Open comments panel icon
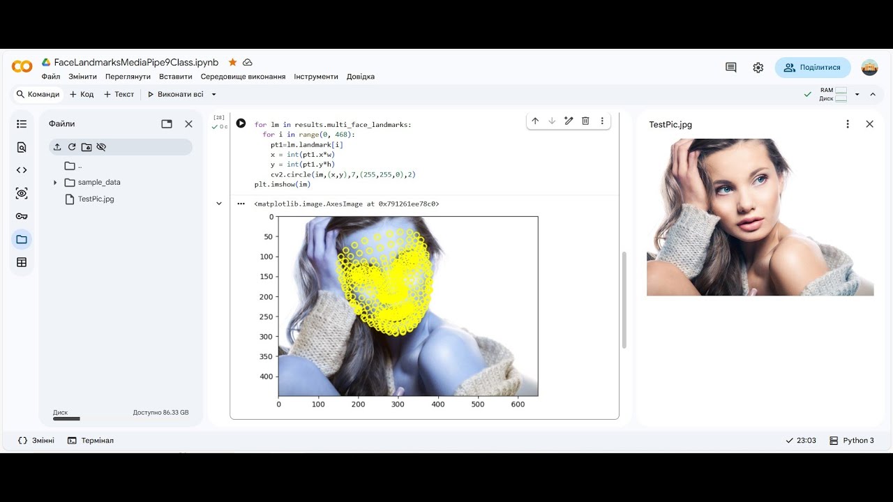Image resolution: width=893 pixels, height=502 pixels. click(731, 68)
